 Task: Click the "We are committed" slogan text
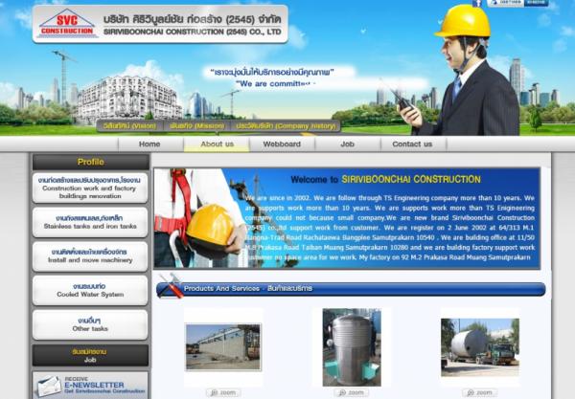275,84
